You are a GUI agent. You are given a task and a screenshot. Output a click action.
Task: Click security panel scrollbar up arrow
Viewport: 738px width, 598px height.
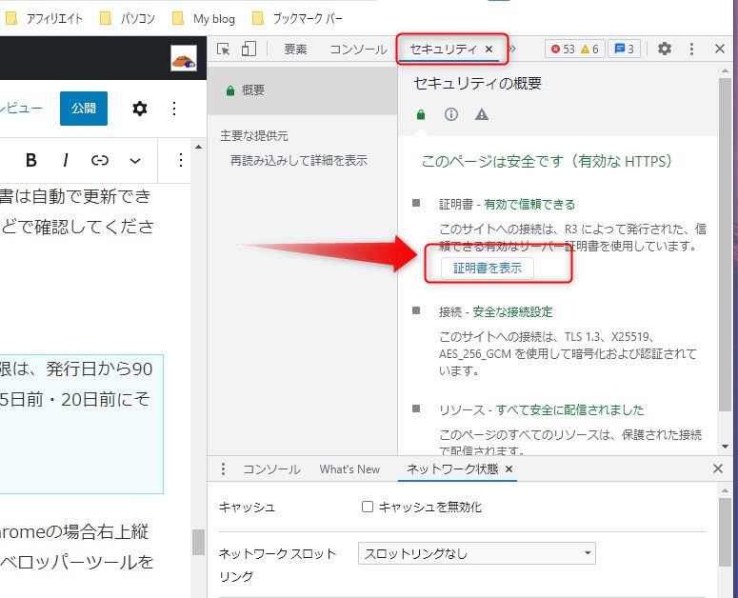click(725, 70)
